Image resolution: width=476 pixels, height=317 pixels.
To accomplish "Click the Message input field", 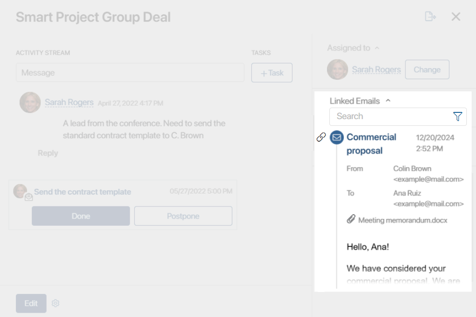I will pos(130,73).
